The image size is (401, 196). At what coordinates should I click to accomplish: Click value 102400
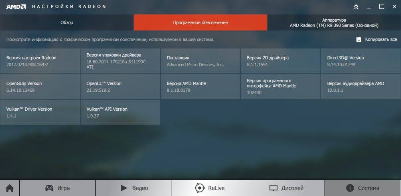[254, 93]
